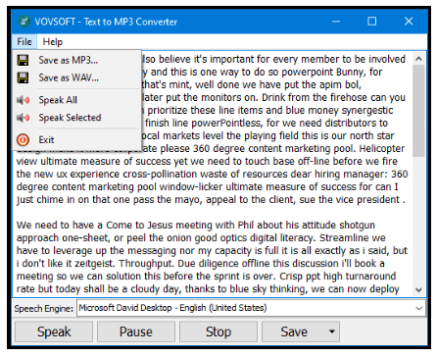Minimize the Text to MP3 Converter window
The image size is (437, 356).
coord(336,22)
